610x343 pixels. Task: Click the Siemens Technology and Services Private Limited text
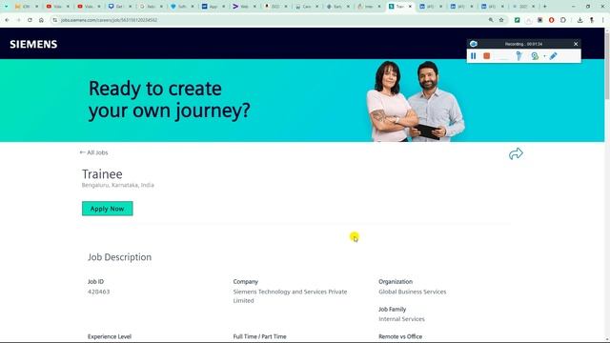coord(290,296)
